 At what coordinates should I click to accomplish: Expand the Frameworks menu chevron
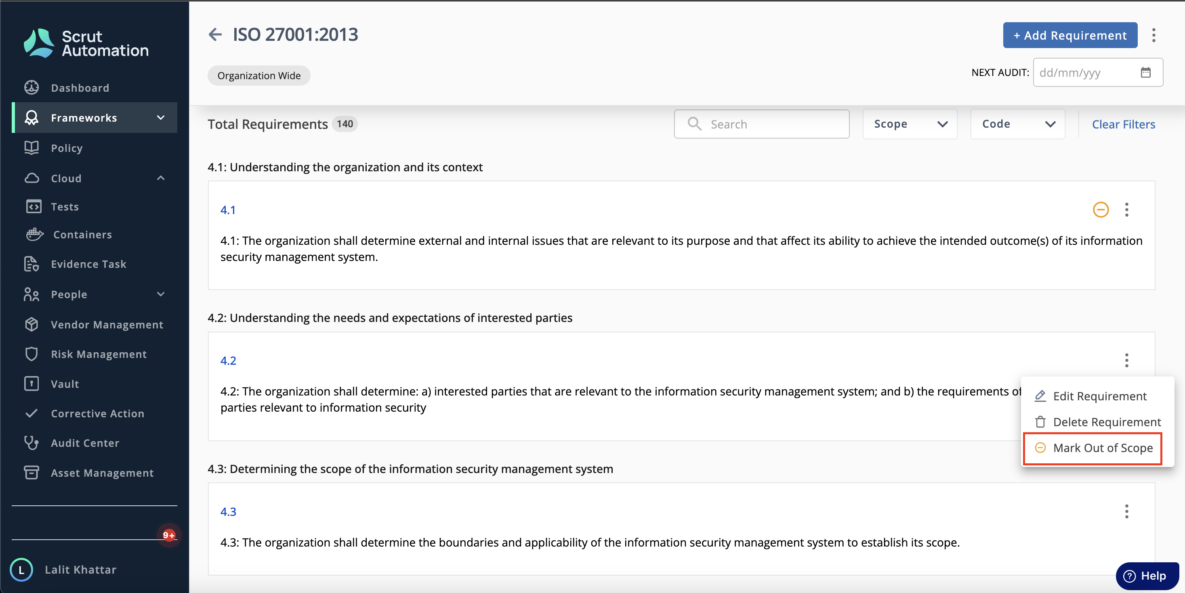click(161, 118)
